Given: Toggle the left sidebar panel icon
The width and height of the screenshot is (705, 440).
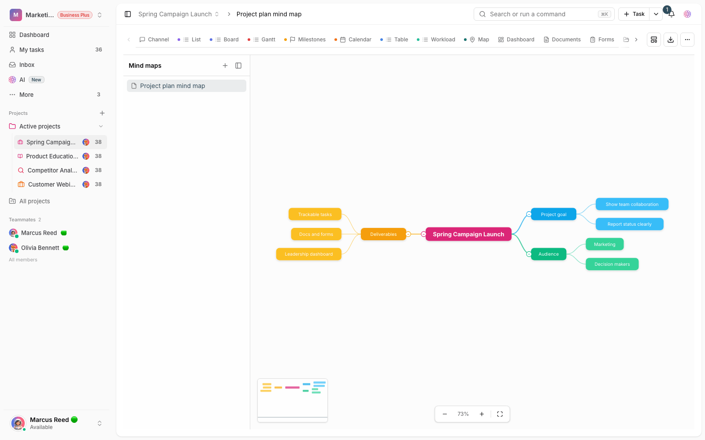Looking at the screenshot, I should click(128, 14).
